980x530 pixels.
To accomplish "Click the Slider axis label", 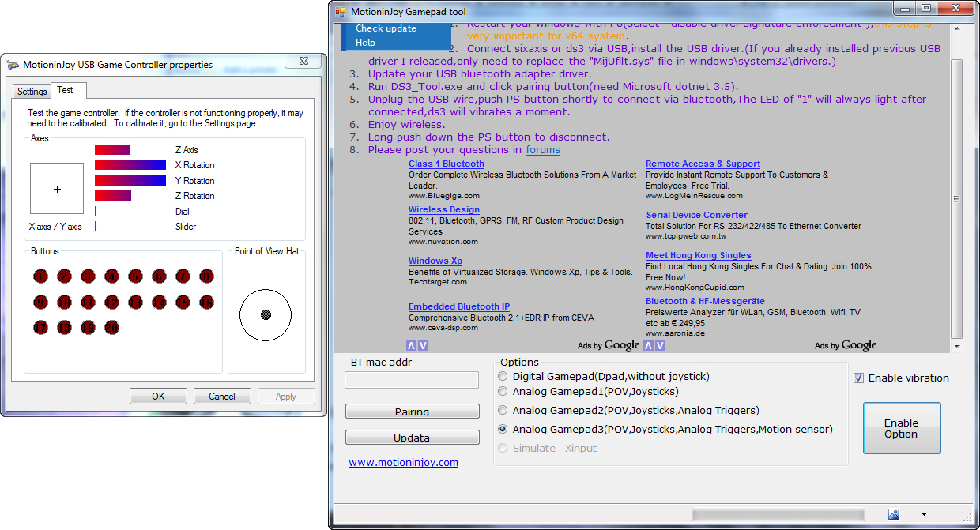I will click(186, 227).
